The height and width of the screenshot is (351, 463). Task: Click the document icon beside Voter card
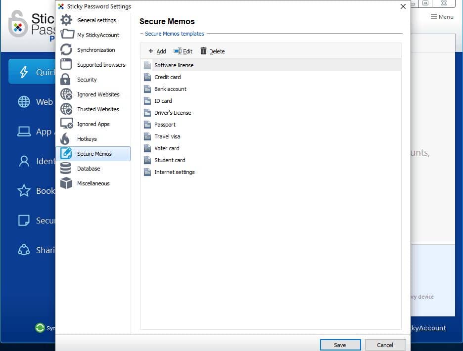pos(147,148)
